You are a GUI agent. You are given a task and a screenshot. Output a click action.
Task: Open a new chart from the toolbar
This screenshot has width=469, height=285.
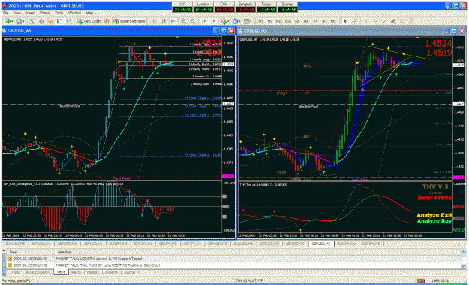click(8, 21)
